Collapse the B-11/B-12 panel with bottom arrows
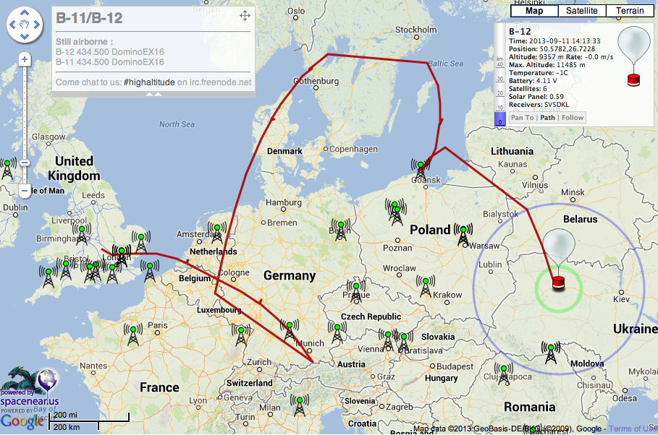Image resolution: width=658 pixels, height=435 pixels. coord(153,94)
